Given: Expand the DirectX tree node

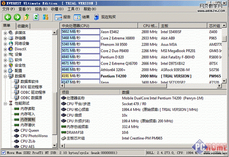Looking at the screenshot, I should [5, 49].
